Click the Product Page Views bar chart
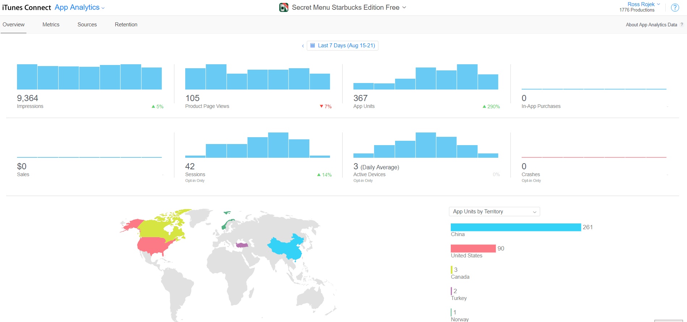Screen dimensions: 687x322 [x=258, y=77]
